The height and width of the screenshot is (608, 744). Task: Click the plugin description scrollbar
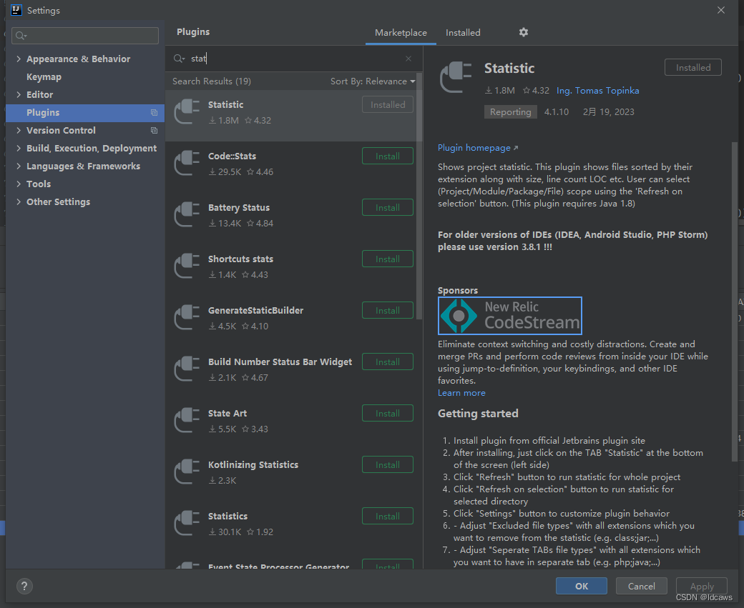point(735,301)
